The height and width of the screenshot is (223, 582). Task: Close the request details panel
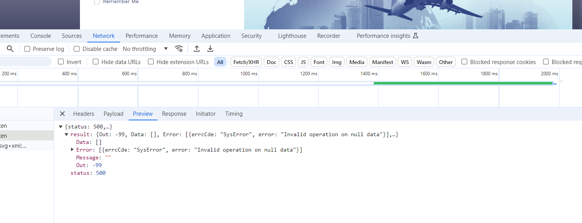62,113
